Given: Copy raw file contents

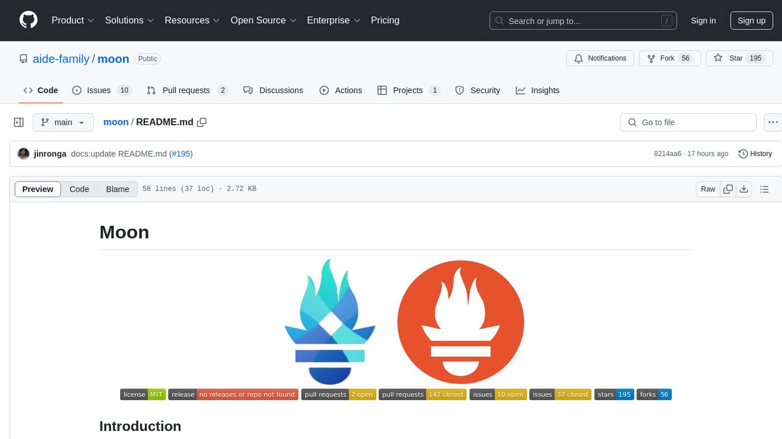Looking at the screenshot, I should tap(728, 189).
